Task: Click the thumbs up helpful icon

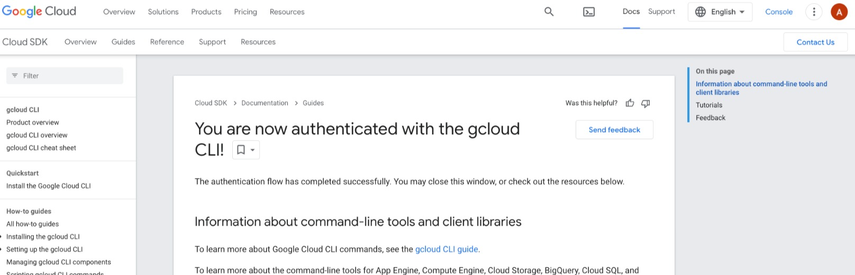Action: [630, 103]
